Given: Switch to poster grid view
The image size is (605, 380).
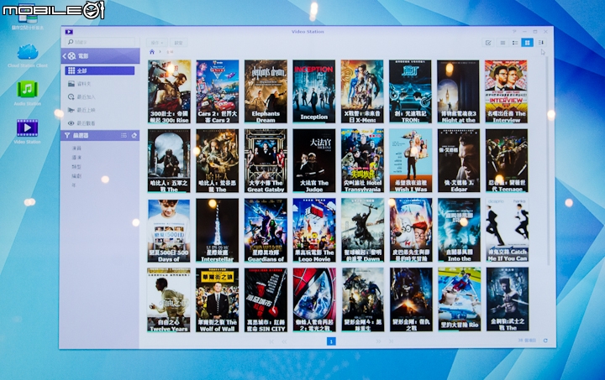Looking at the screenshot, I should (x=527, y=43).
